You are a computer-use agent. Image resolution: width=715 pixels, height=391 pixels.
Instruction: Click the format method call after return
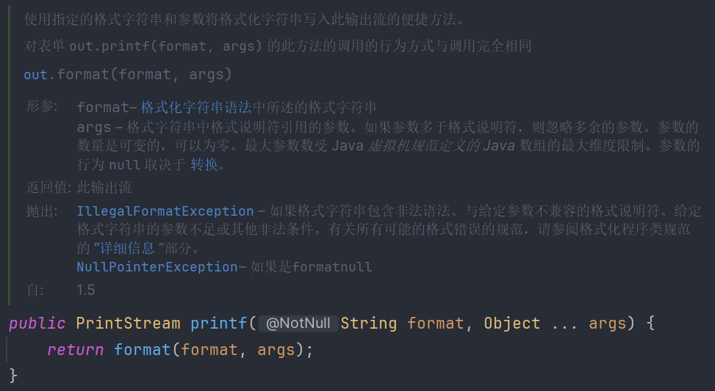(142, 350)
